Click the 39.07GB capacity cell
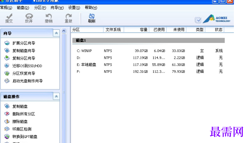The width and height of the screenshot is (250, 143). coord(141,51)
